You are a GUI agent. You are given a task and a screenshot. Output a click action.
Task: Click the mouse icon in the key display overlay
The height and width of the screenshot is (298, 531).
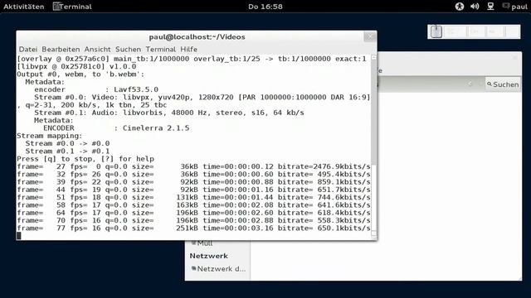point(436,31)
